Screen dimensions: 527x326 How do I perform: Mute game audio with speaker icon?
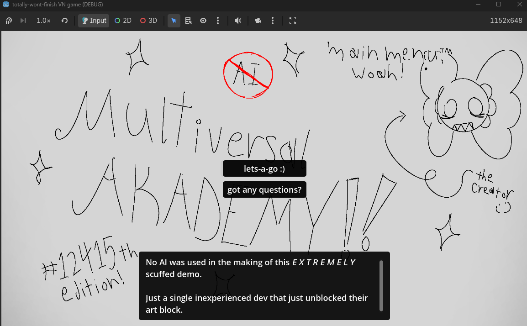(237, 21)
